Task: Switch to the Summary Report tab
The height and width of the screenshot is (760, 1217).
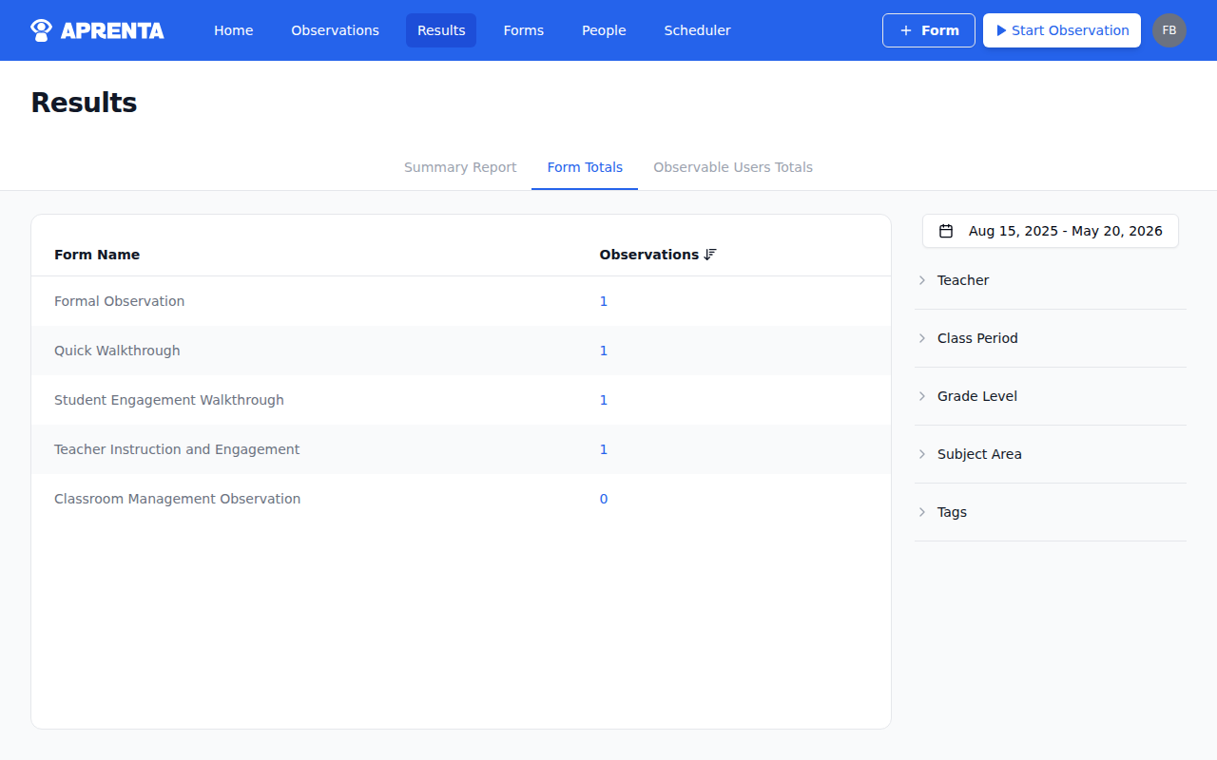Action: point(459,167)
